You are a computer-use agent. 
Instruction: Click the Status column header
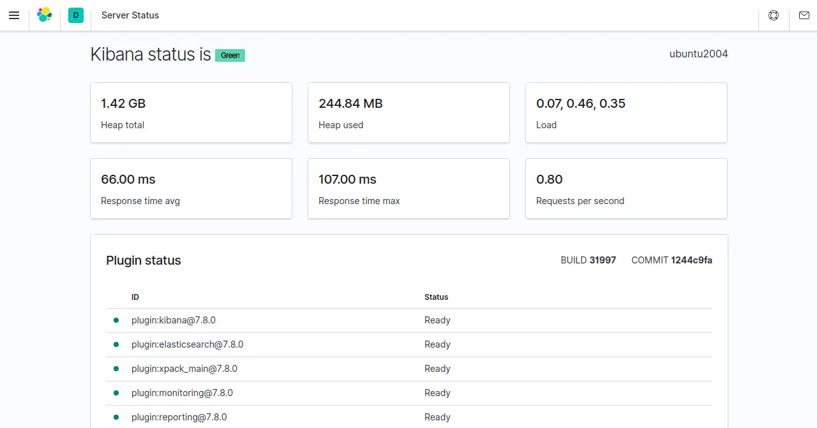(x=437, y=297)
